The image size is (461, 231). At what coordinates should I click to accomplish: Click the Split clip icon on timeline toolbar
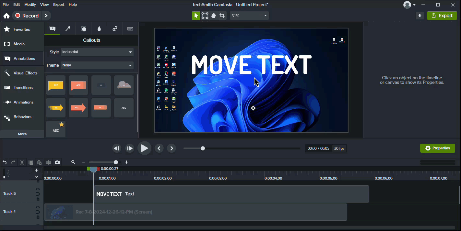[48, 162]
